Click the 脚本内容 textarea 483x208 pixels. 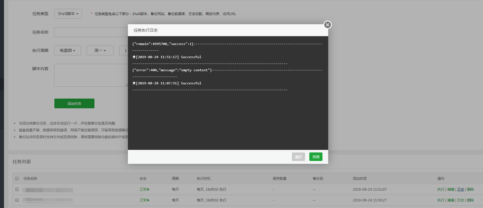click(91, 75)
